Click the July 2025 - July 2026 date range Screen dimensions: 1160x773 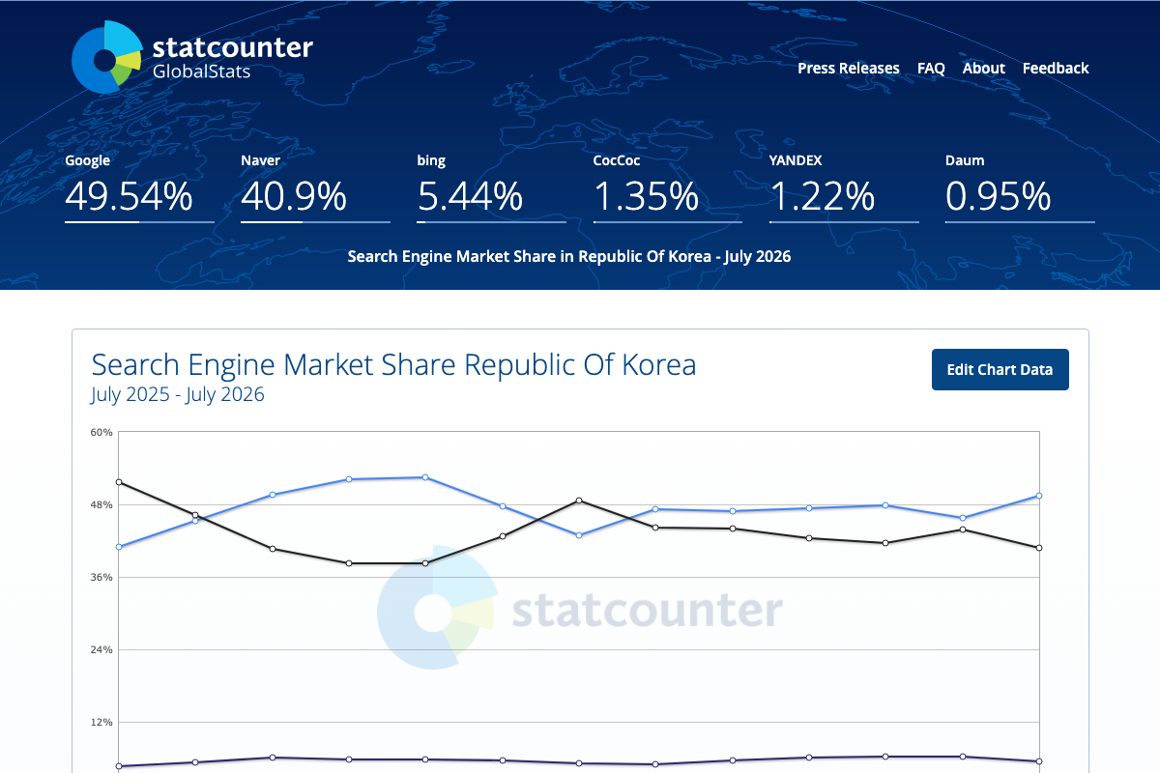178,395
